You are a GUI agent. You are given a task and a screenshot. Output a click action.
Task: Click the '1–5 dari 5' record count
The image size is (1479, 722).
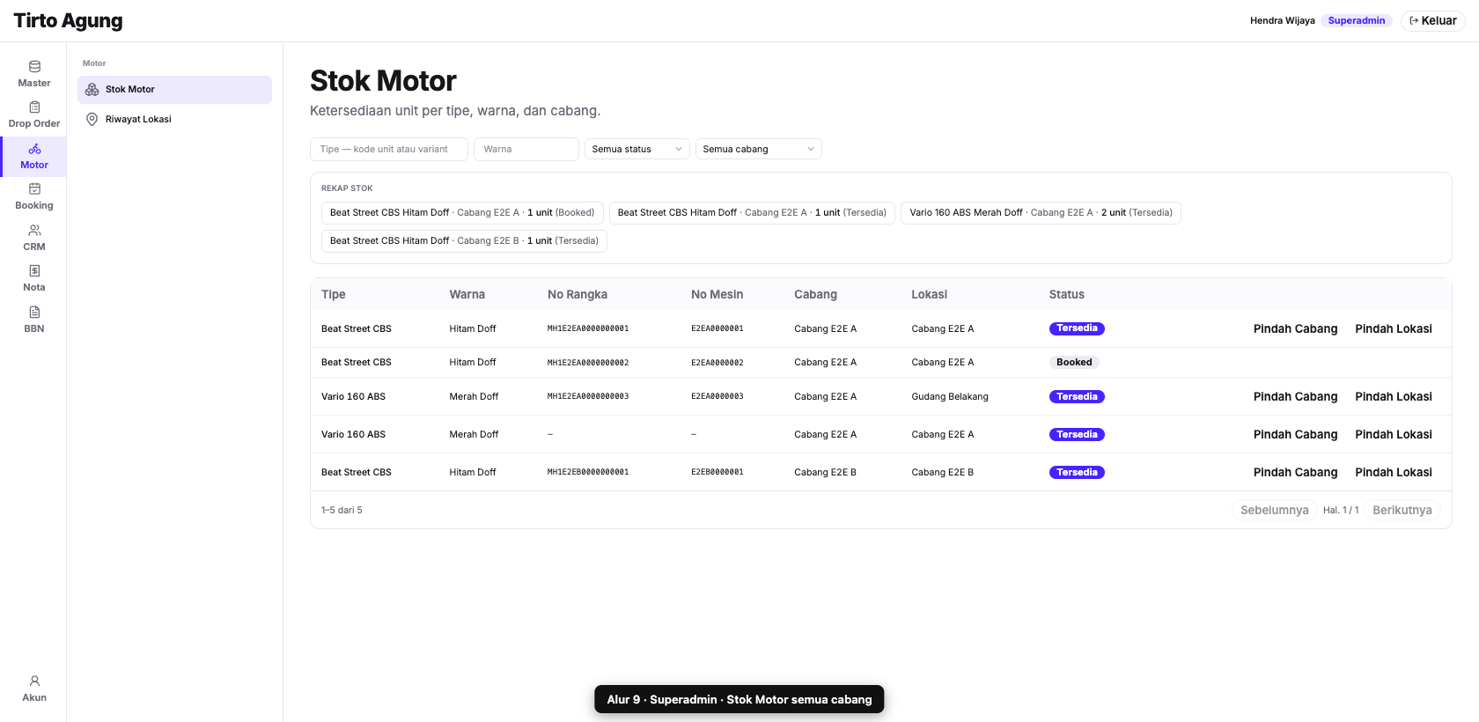pos(342,511)
